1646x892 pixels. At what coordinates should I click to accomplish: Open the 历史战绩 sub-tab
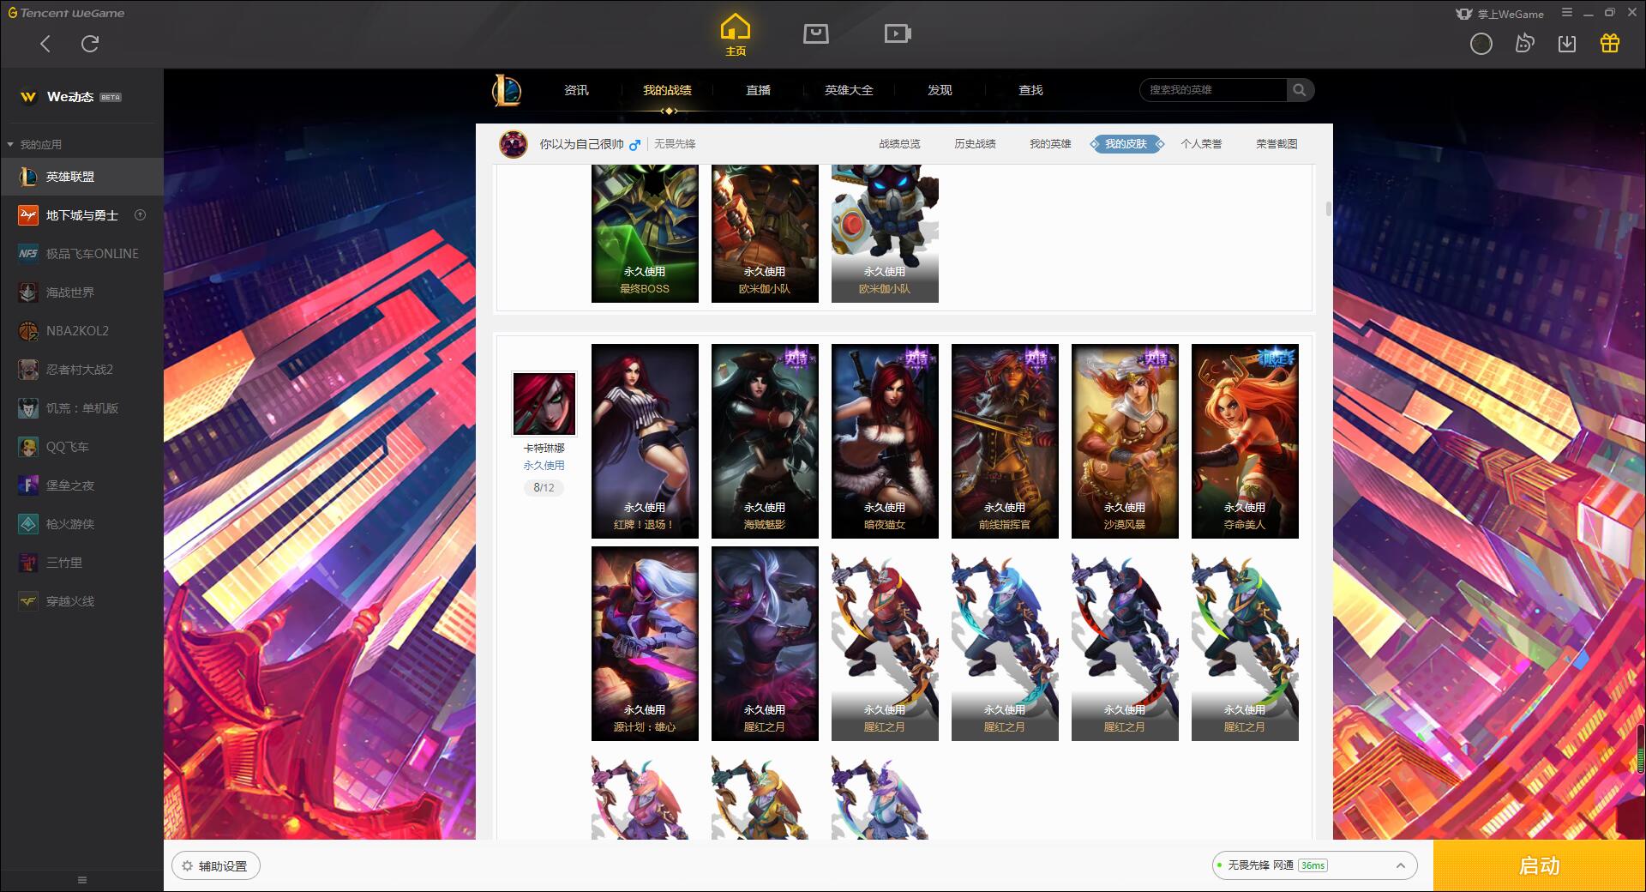coord(975,144)
